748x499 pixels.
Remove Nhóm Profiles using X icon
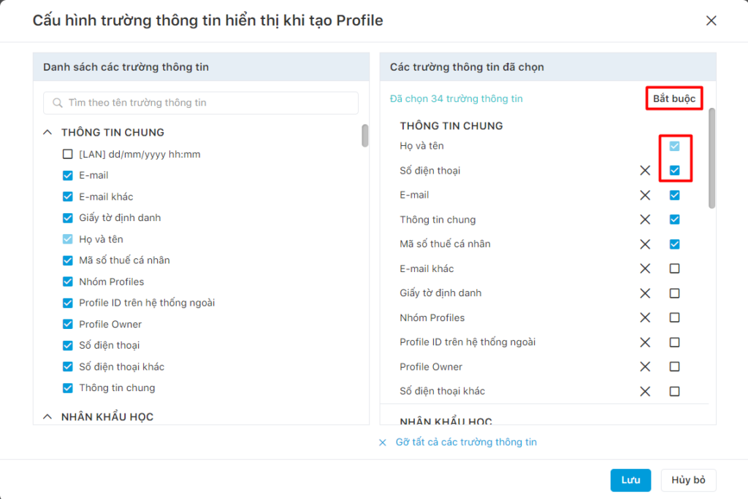click(x=645, y=317)
